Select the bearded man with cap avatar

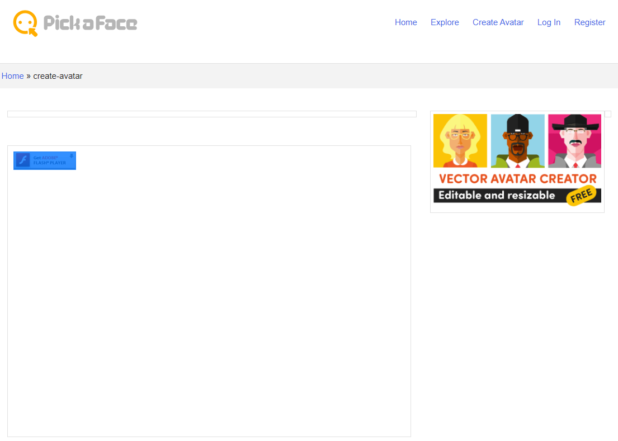[x=517, y=141]
